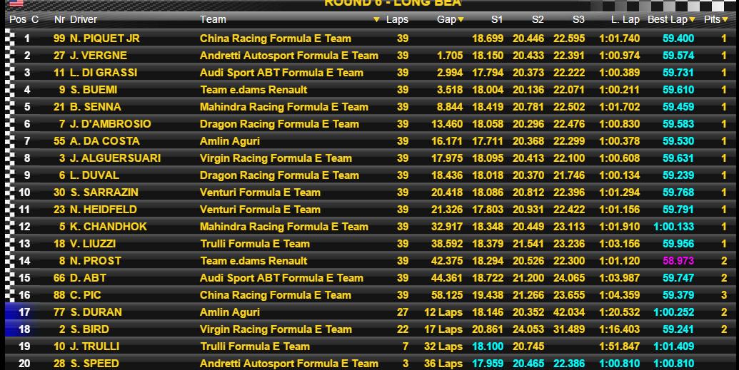Select driver A. DA COSTA

click(105, 141)
